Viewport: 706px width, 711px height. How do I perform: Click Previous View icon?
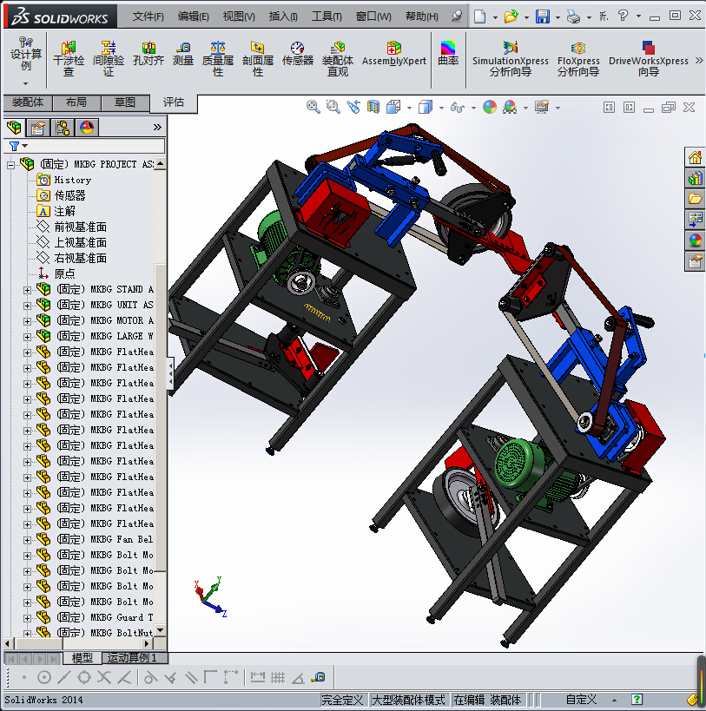353,107
